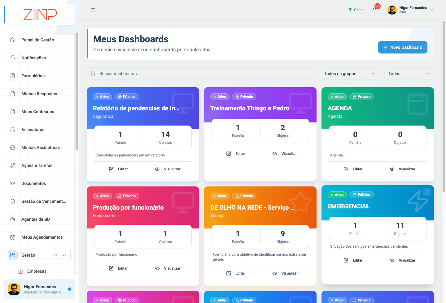Open the notifications bell icon
446x303 pixels.
point(374,10)
